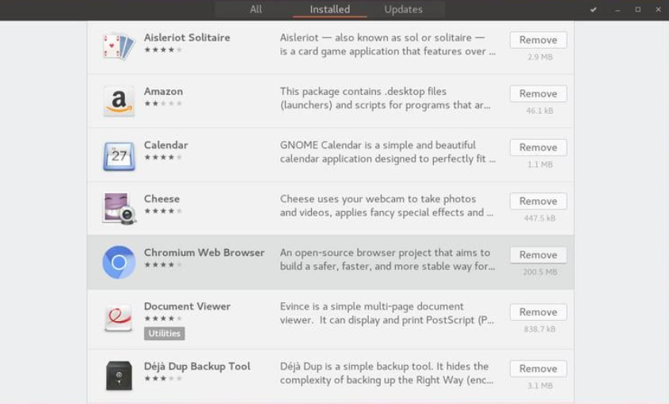Select the Installed tab
The image size is (669, 404).
[x=330, y=9]
